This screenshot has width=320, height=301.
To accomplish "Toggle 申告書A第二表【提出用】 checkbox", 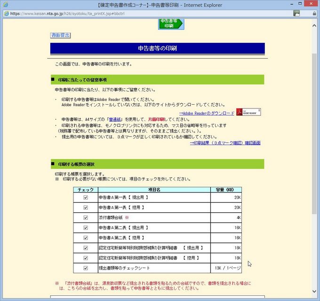I will click(x=86, y=228).
